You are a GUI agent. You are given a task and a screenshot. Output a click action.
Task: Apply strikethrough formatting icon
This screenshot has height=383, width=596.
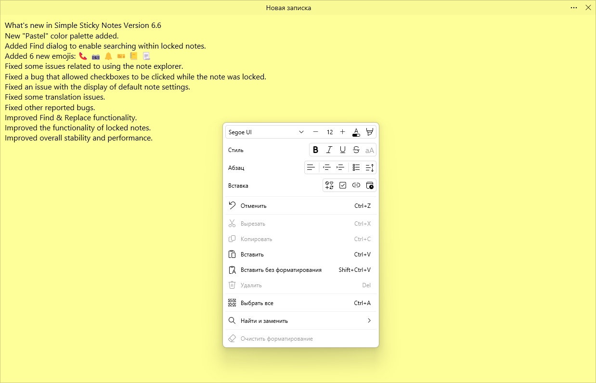356,150
